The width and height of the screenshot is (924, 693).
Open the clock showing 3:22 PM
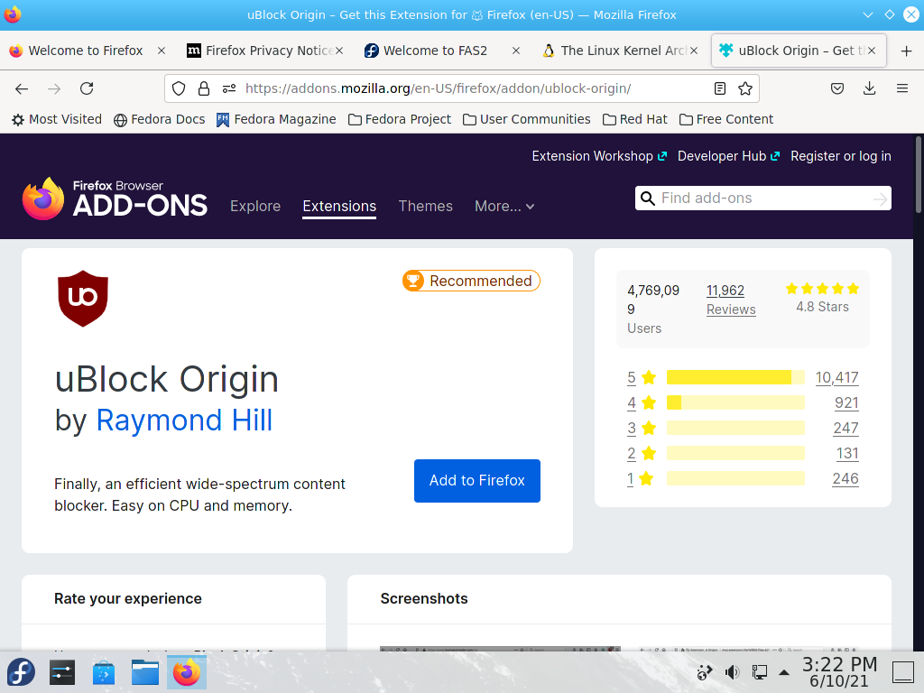point(840,672)
